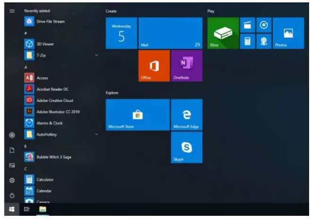Launch Adobe Creative Cloud

pyautogui.click(x=61, y=101)
